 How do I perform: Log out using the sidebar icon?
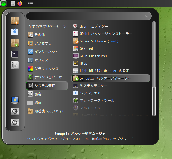tap(15, 111)
